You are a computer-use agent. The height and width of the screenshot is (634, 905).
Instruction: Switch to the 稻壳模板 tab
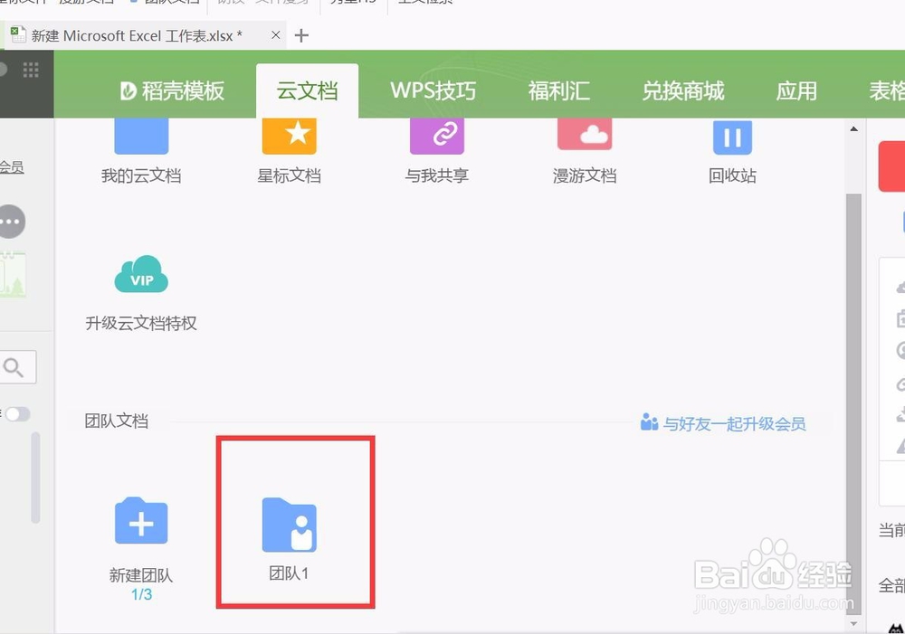tap(174, 90)
